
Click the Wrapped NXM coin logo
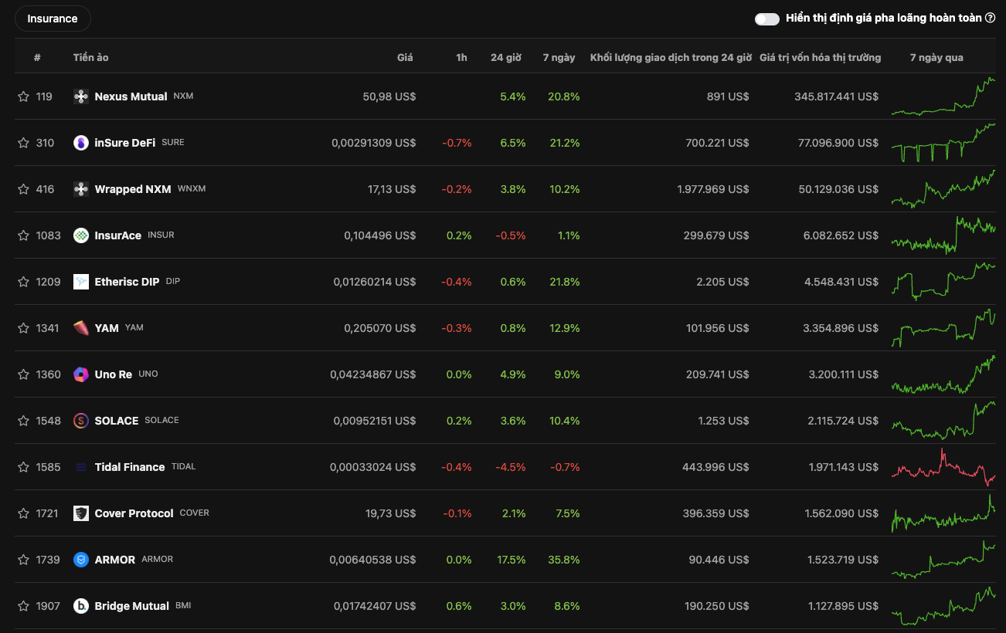[81, 189]
